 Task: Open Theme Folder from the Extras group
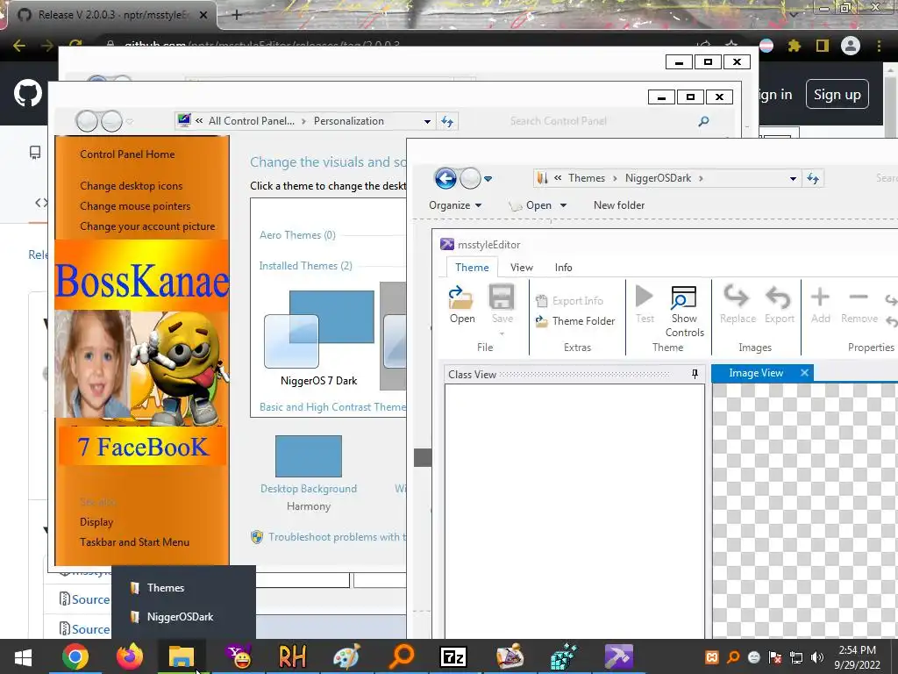(x=575, y=321)
